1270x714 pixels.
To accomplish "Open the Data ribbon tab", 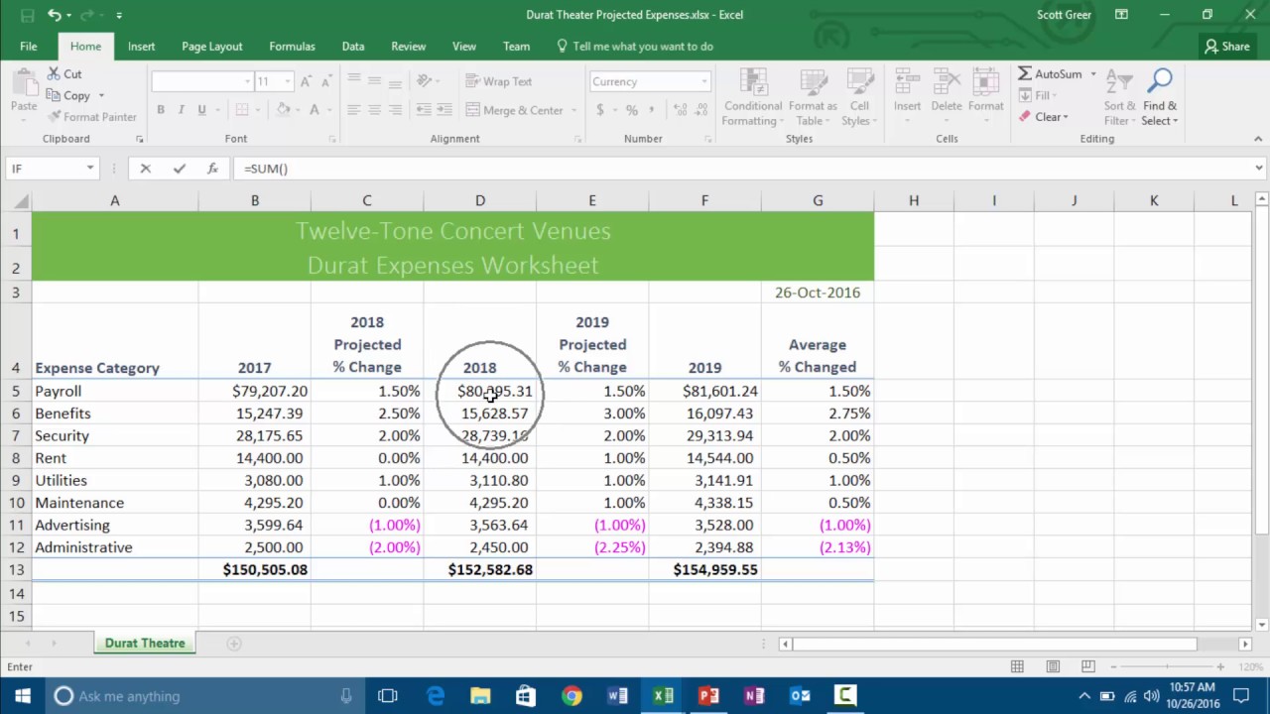I will point(353,47).
